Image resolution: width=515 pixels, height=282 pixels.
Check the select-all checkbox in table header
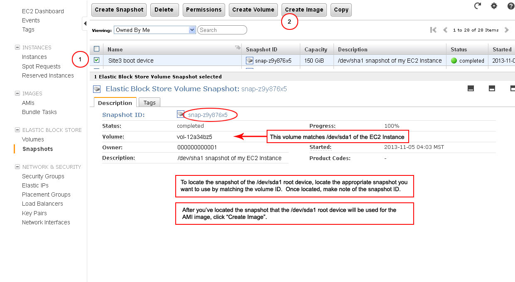coord(97,49)
